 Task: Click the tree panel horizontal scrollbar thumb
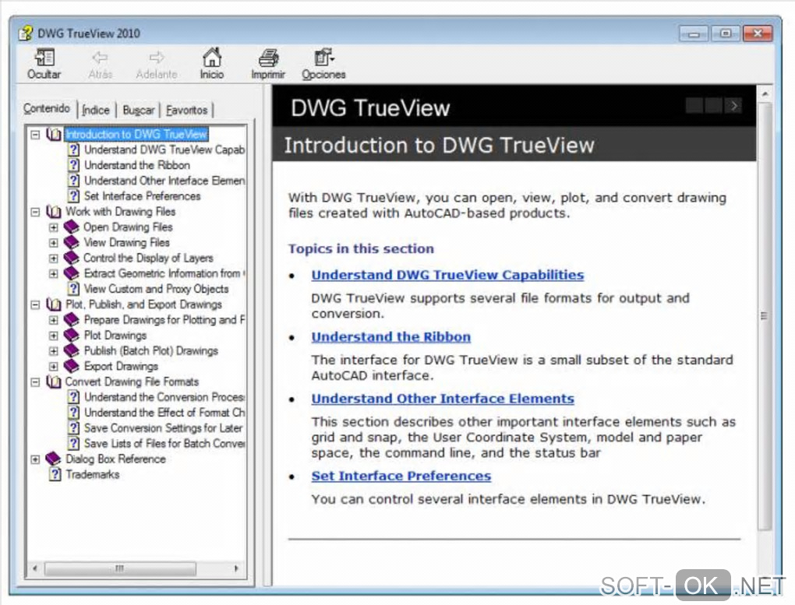point(120,568)
